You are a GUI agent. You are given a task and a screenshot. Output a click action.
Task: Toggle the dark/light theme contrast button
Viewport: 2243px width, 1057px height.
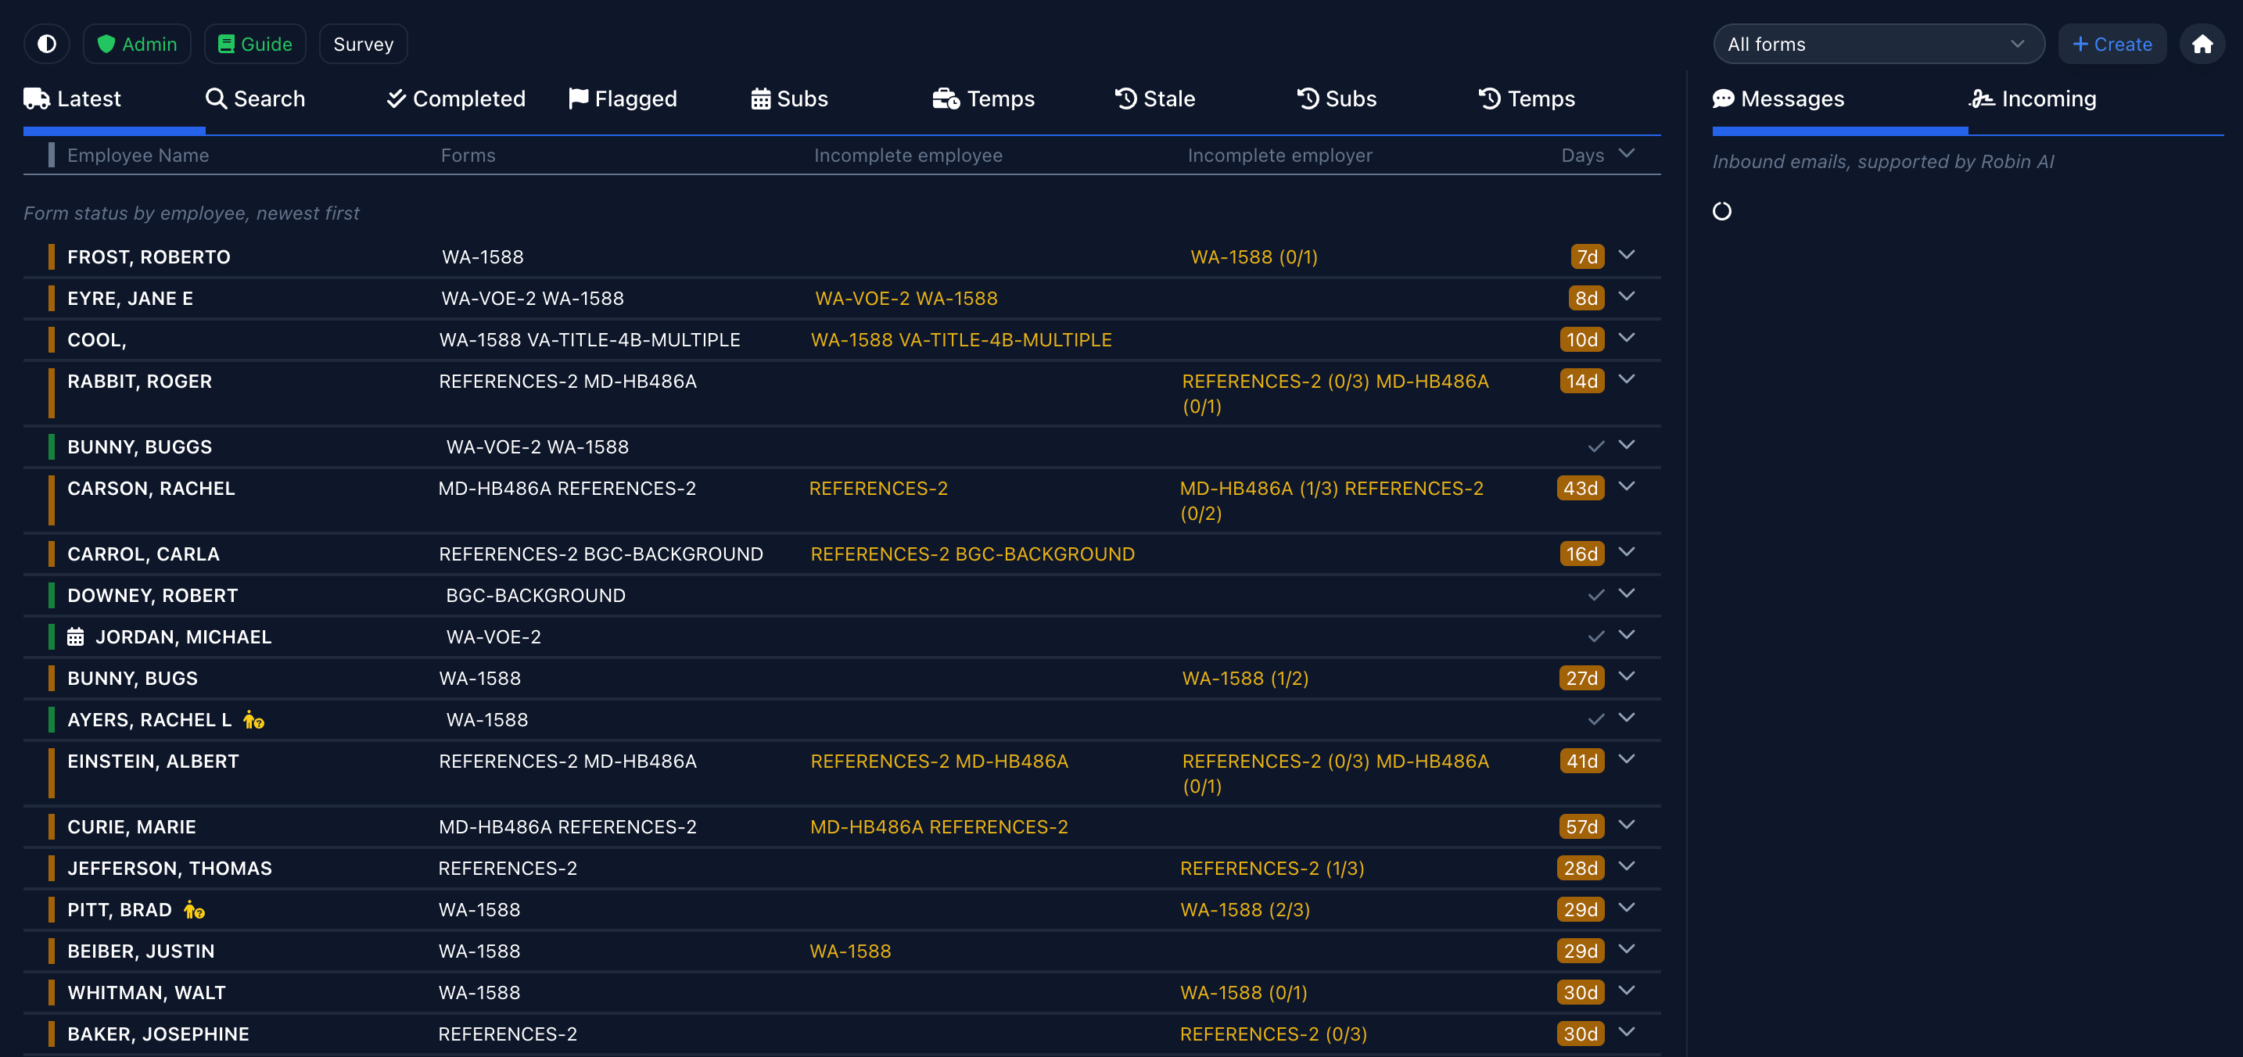(47, 44)
